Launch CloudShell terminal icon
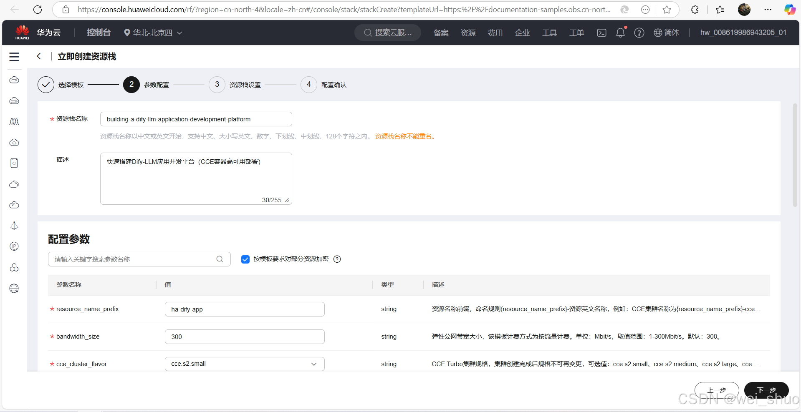Viewport: 801px width, 412px height. (x=601, y=33)
